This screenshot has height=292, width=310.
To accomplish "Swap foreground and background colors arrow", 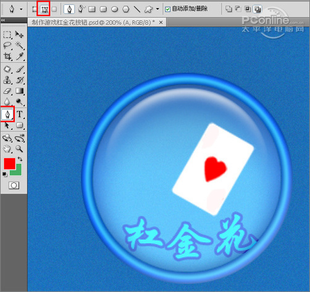I will click(20, 159).
